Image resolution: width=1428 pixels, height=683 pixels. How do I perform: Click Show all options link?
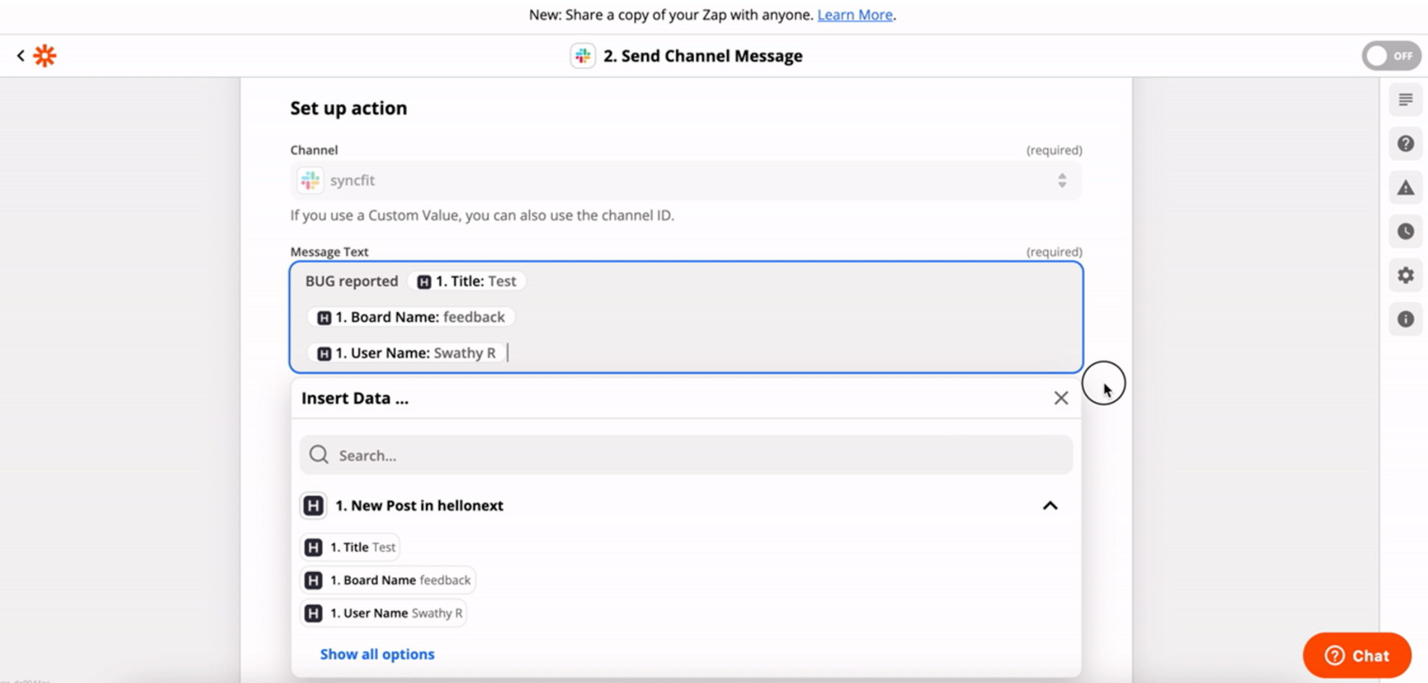[x=378, y=654]
